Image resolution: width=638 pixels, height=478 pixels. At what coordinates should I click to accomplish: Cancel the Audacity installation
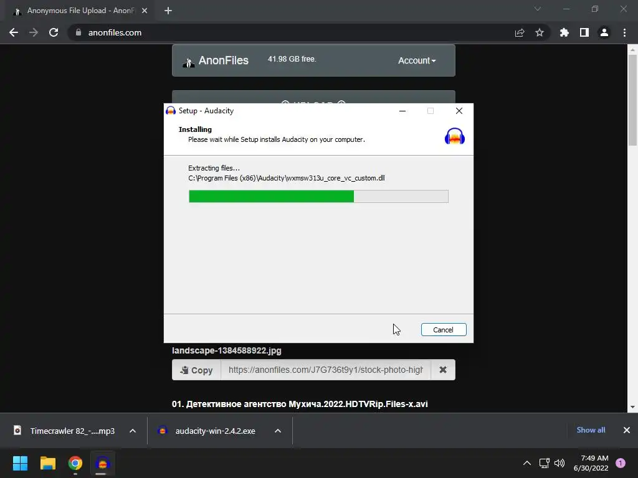444,330
